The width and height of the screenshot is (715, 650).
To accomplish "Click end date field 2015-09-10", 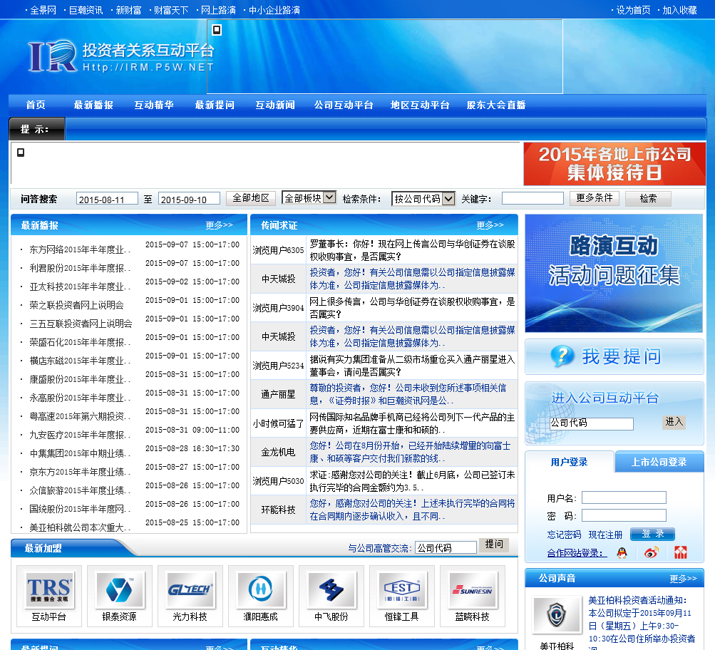I will point(189,199).
